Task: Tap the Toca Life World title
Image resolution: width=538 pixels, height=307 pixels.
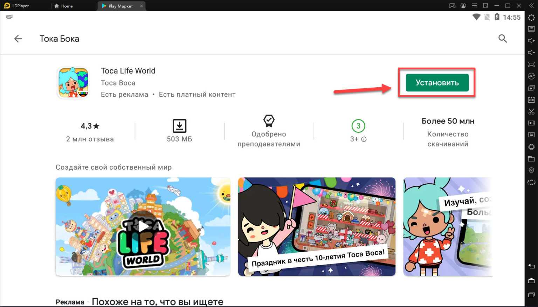Action: click(x=128, y=71)
